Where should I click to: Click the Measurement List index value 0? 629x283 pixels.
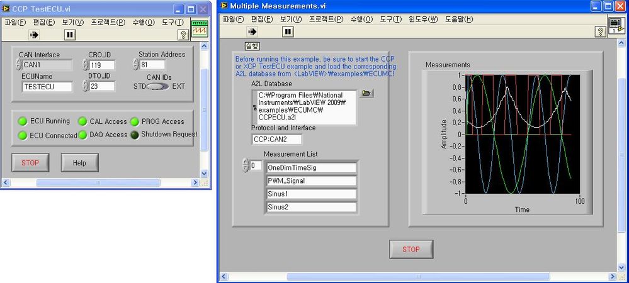(x=256, y=165)
